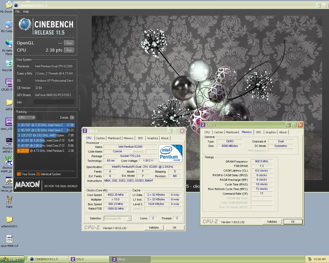Screen dimensions: 329x263
Task: Click the Cinebench logo sphere icon
Action: point(25,25)
